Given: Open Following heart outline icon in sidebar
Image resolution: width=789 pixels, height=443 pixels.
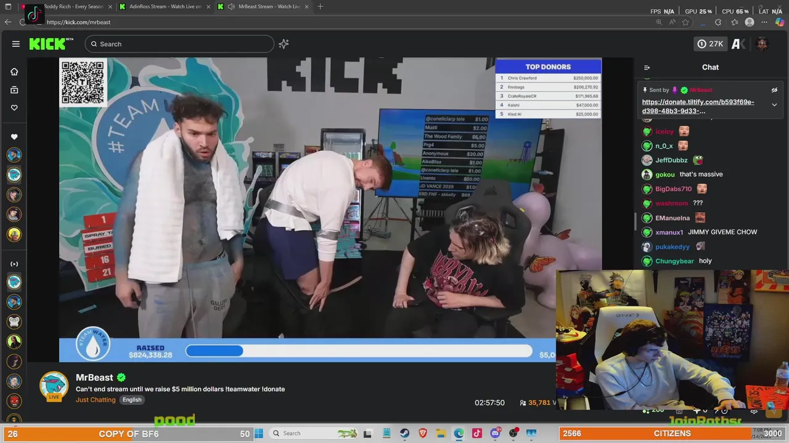Looking at the screenshot, I should coord(14,108).
